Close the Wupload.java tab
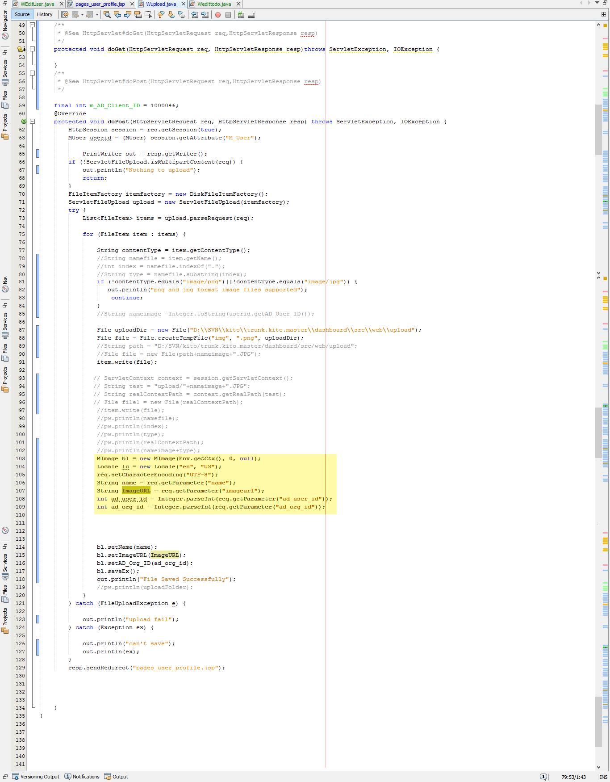This screenshot has height=782, width=610. [184, 4]
